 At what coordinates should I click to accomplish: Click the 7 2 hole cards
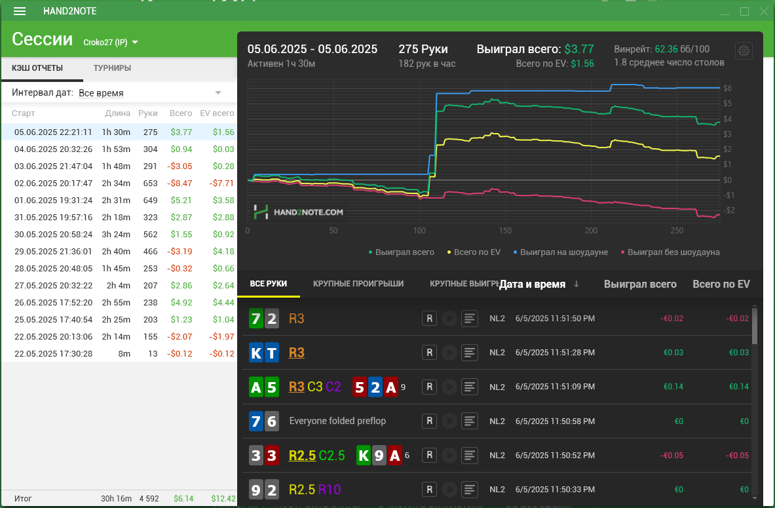coord(264,319)
